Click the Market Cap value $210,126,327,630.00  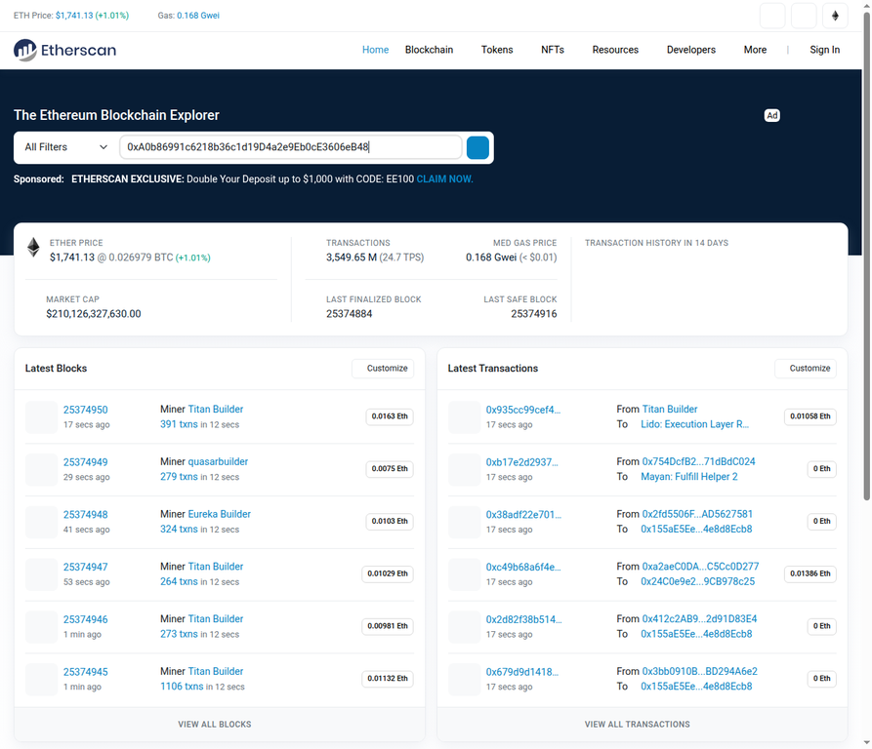point(94,314)
